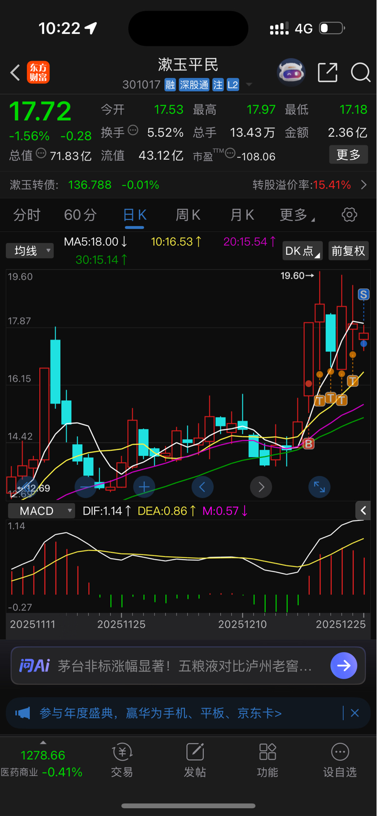This screenshot has width=377, height=816.
Task: Toggle 前复权 price adjustment
Action: coord(349,251)
